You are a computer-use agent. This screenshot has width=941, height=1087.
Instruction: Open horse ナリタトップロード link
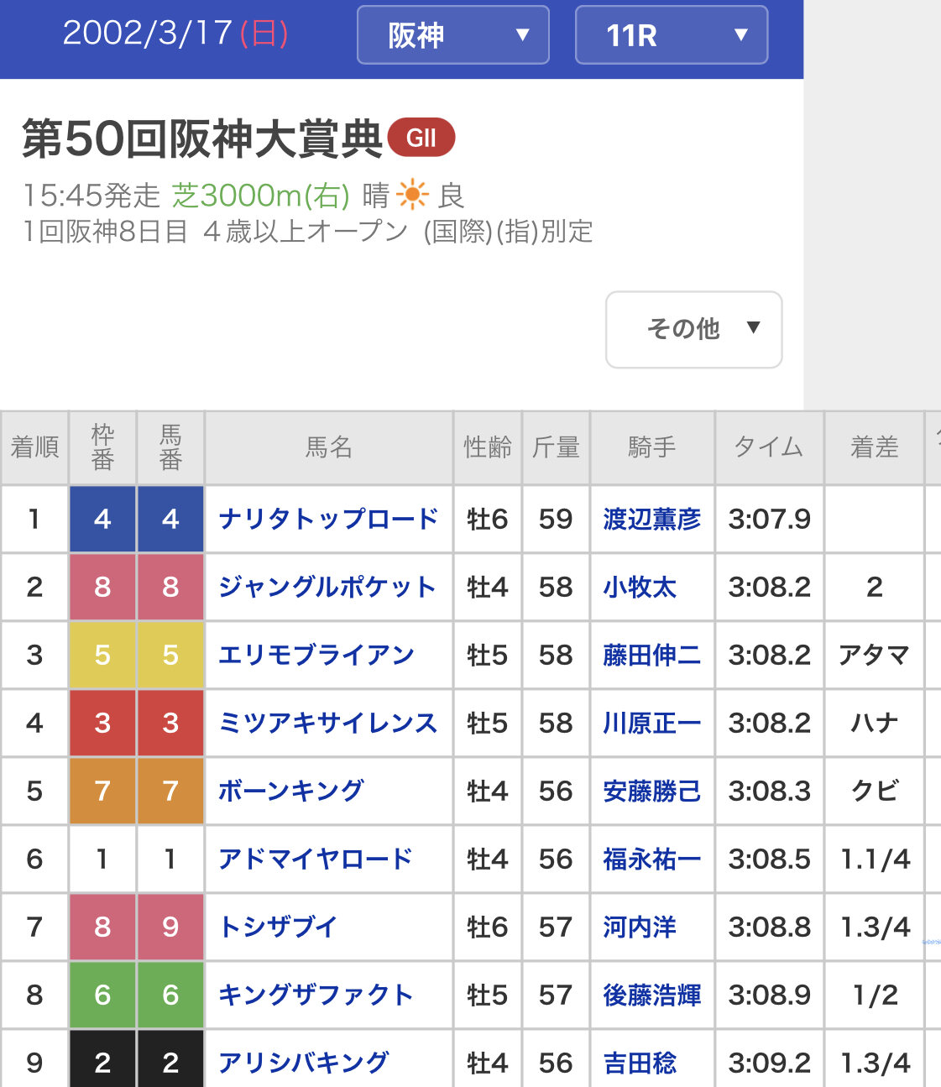(327, 519)
